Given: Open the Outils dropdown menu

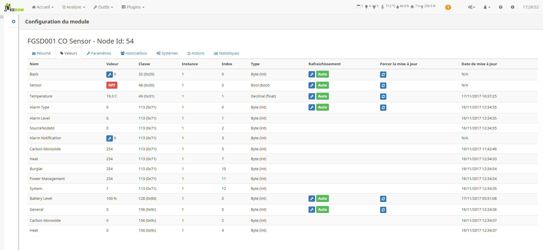Looking at the screenshot, I should tap(103, 7).
